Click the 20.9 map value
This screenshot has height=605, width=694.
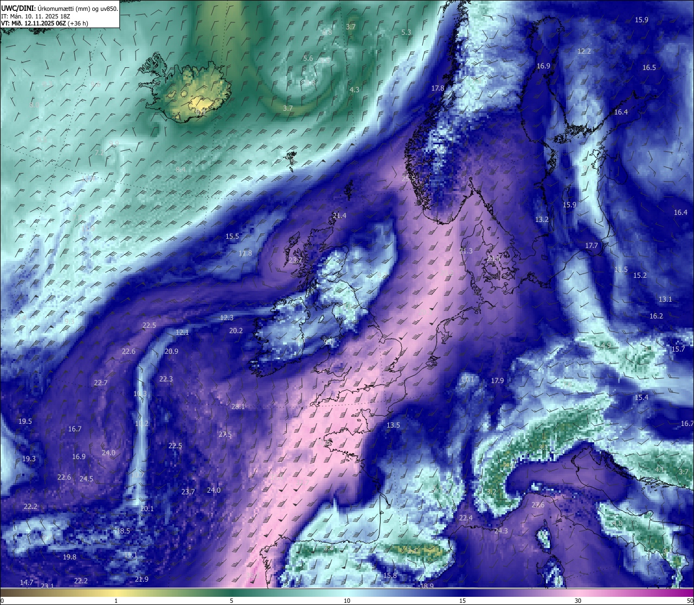click(171, 351)
